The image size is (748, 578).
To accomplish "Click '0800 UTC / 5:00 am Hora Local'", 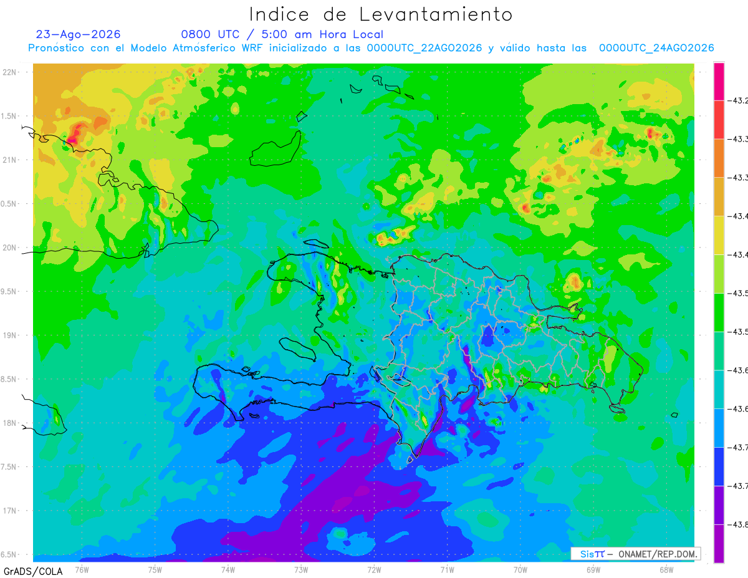I will tap(282, 34).
